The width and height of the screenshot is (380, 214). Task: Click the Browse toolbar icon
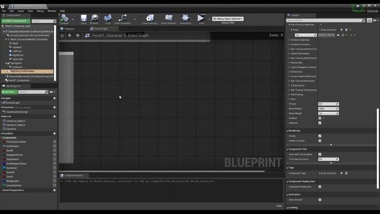pyautogui.click(x=94, y=19)
